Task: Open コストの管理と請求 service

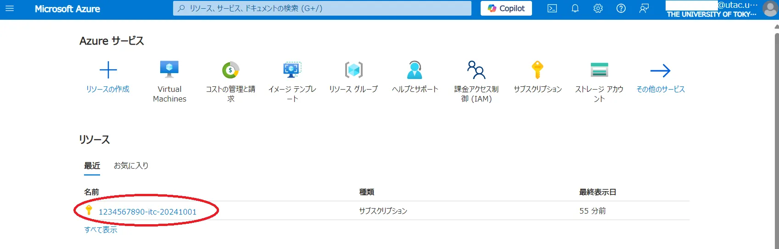Action: coord(230,70)
